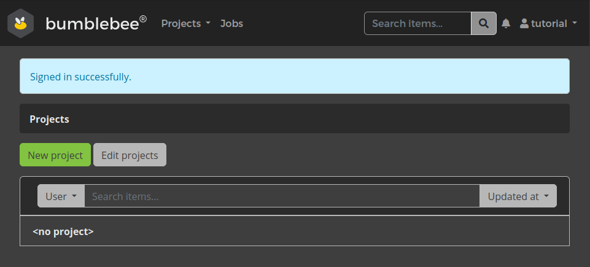This screenshot has height=267, width=590.
Task: Click the Edit projects button
Action: (130, 155)
